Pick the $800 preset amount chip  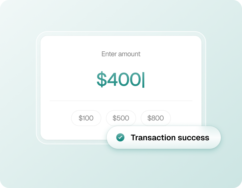tap(156, 118)
